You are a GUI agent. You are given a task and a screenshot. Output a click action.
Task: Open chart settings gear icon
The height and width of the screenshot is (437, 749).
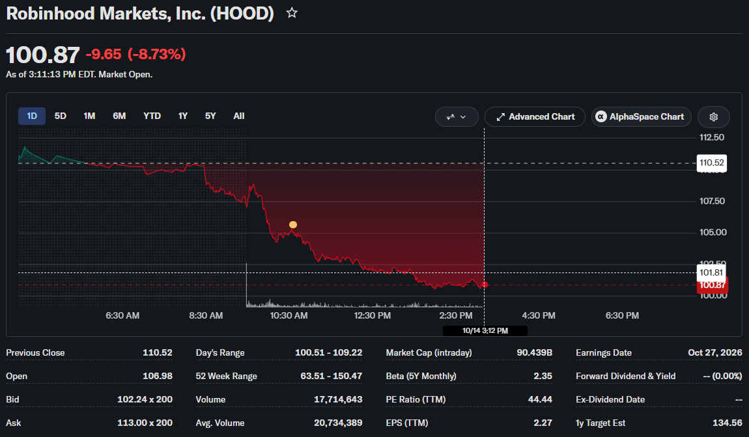[x=714, y=117]
